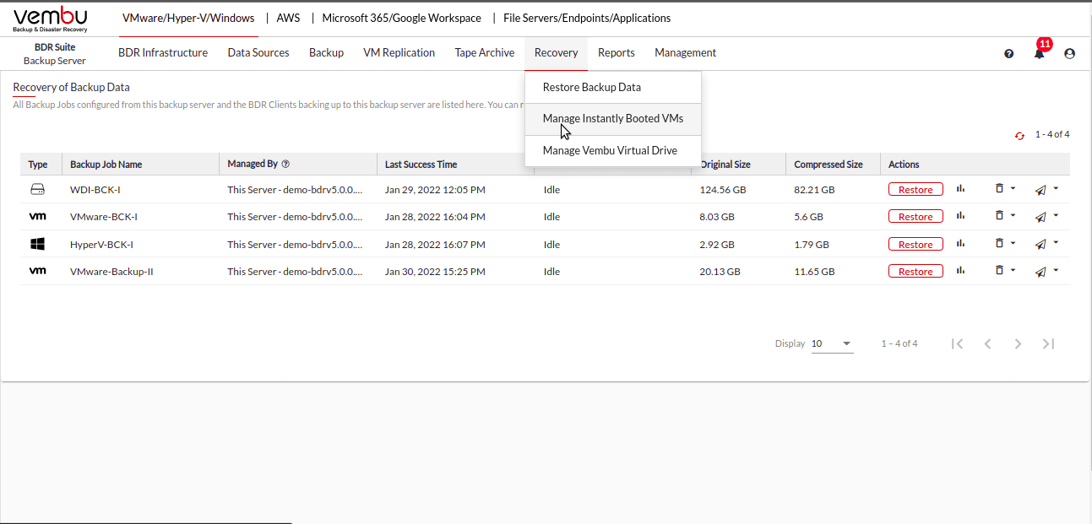
Task: Click the vm type icon for VMware-Backup-II
Action: point(37,271)
